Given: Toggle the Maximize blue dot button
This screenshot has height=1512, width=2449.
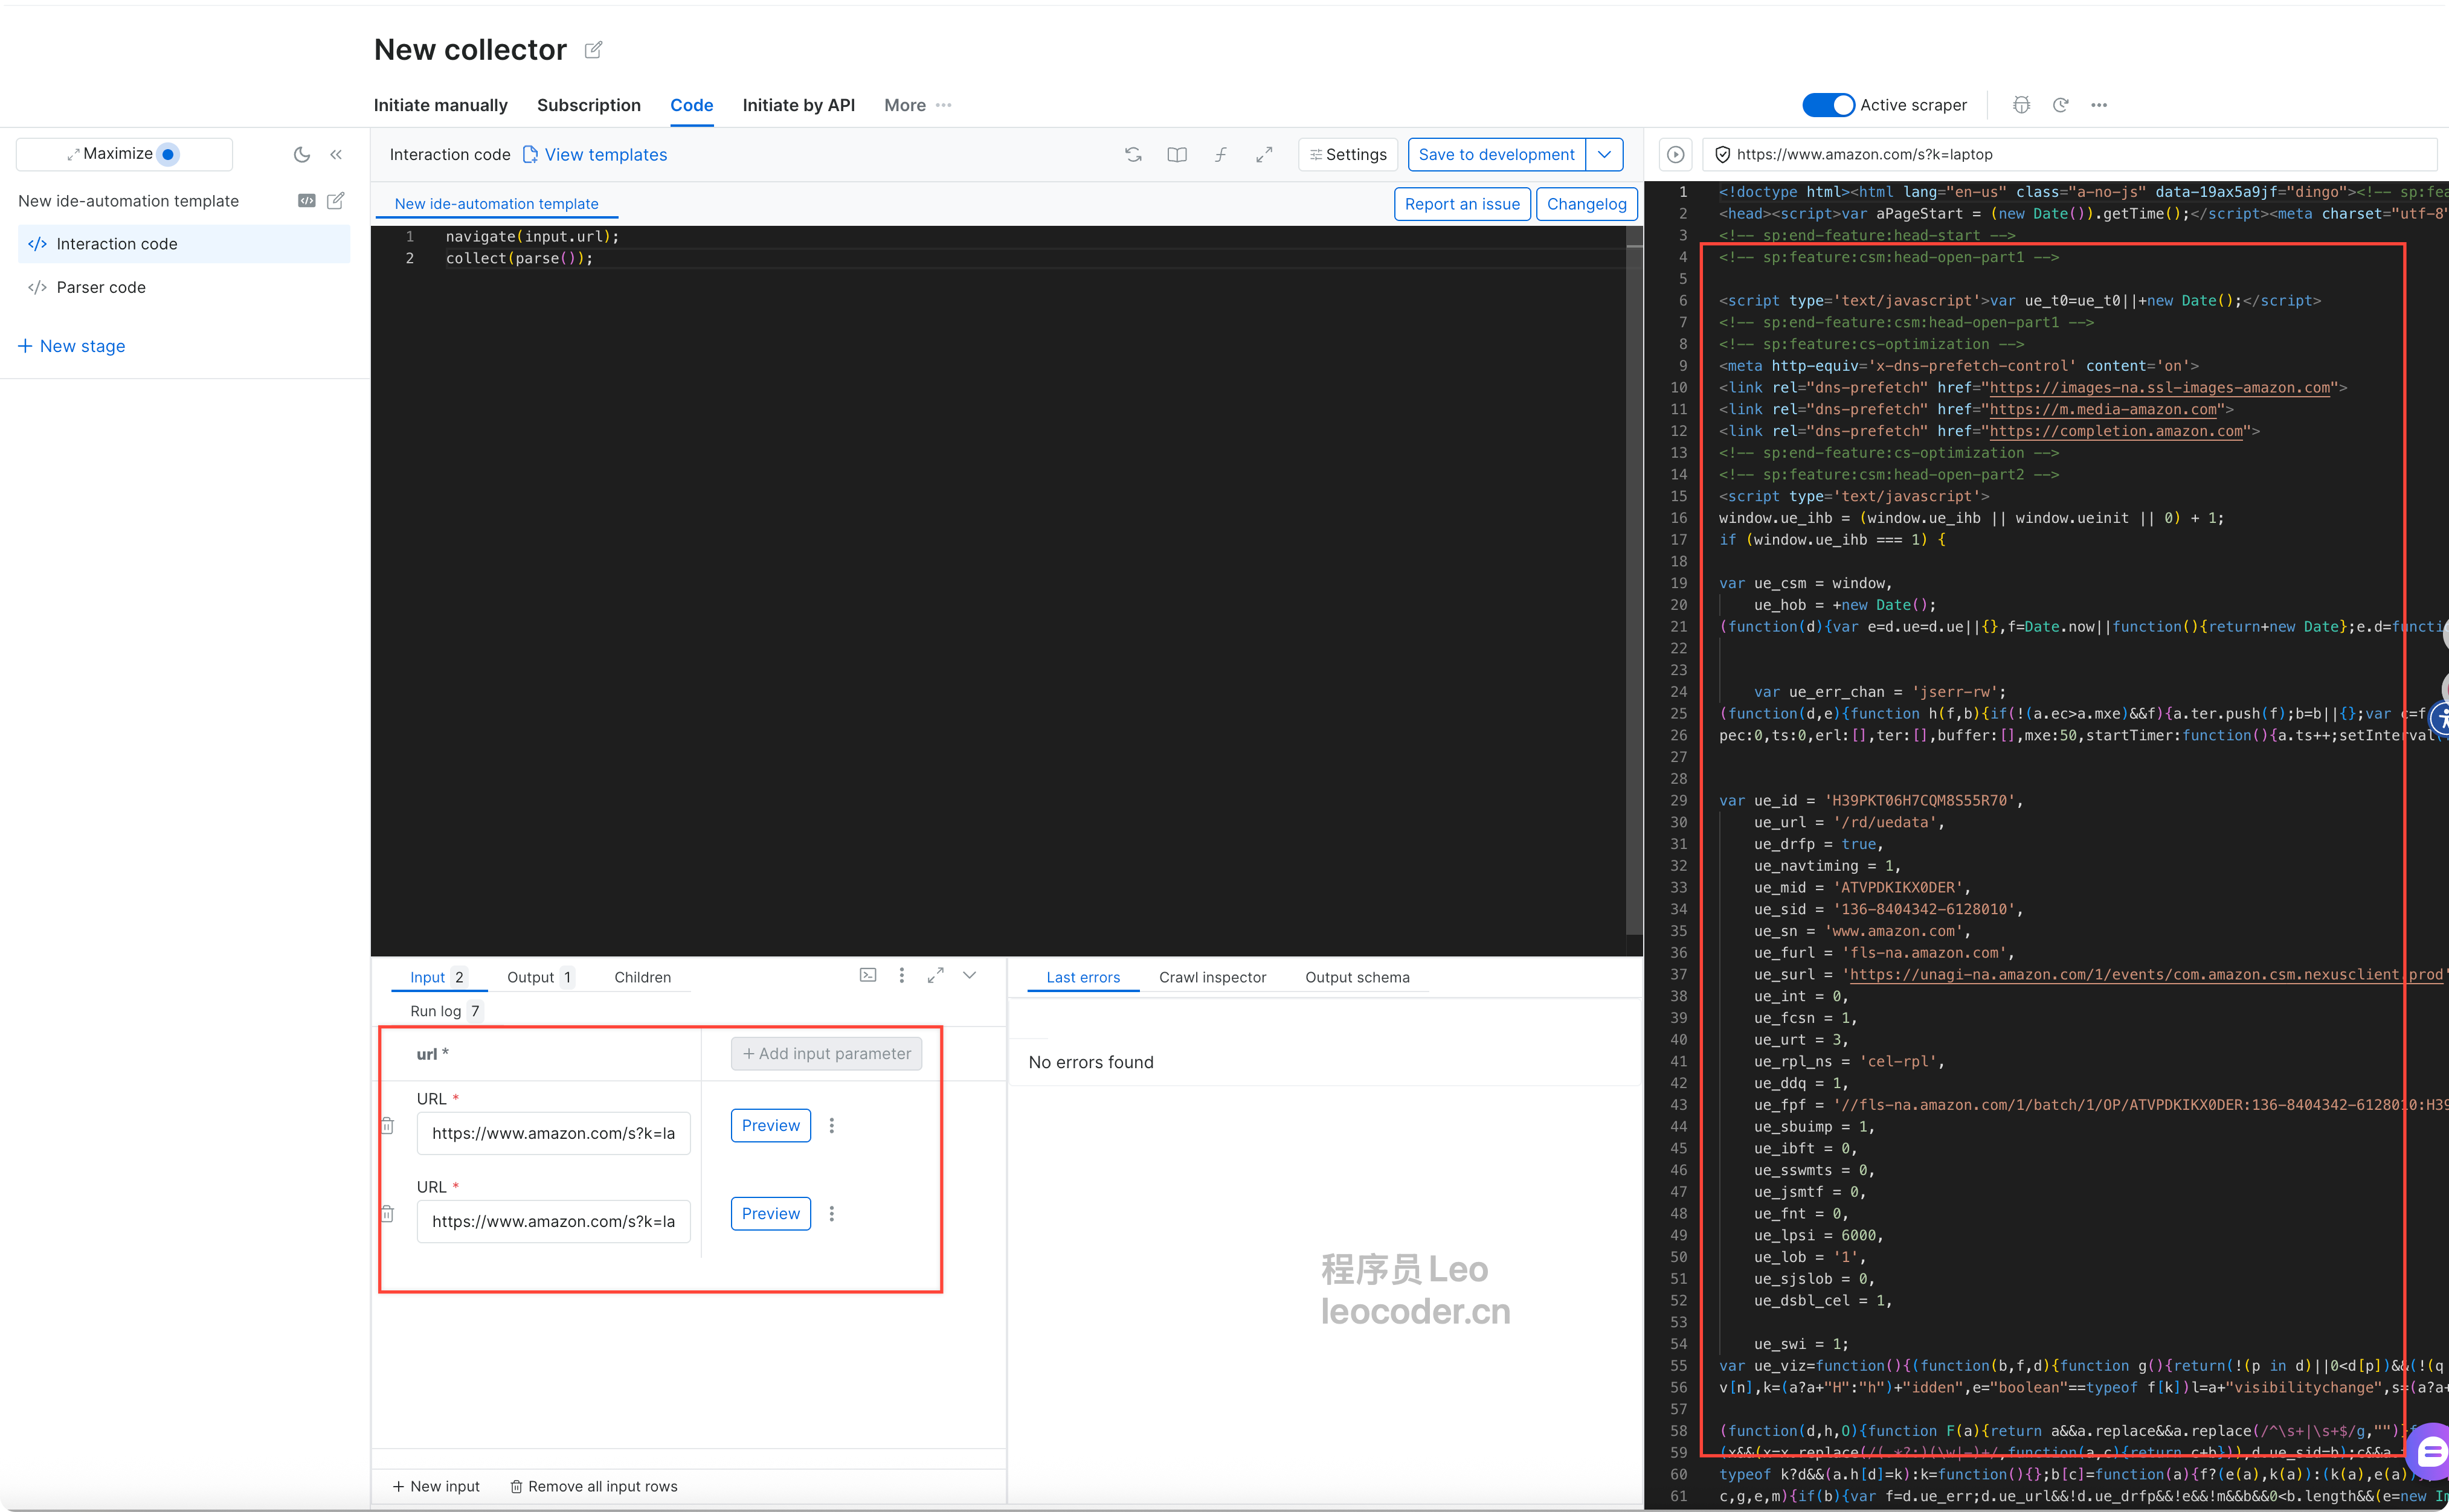Looking at the screenshot, I should coord(168,154).
